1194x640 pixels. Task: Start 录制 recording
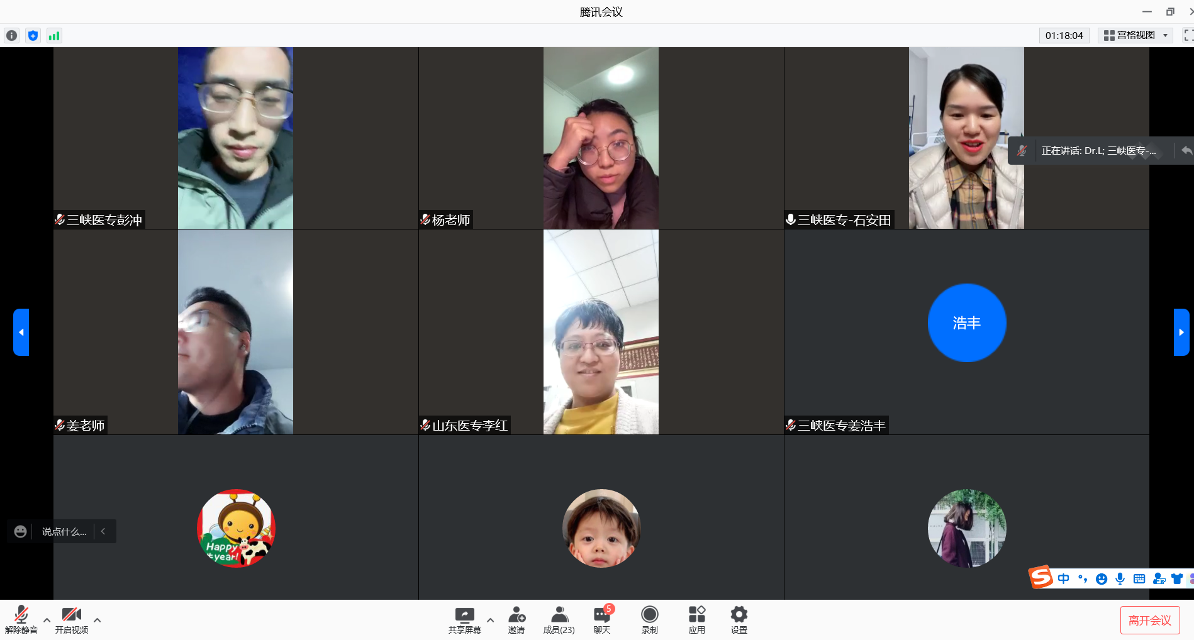click(x=650, y=620)
